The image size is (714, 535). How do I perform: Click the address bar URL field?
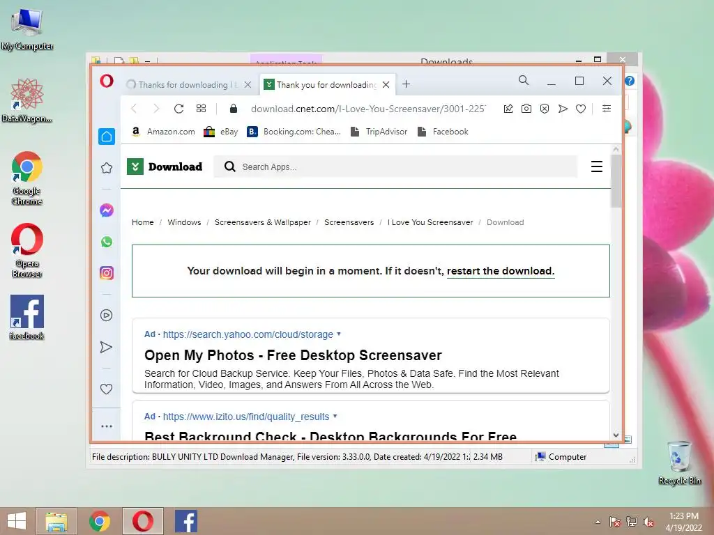[x=368, y=109]
